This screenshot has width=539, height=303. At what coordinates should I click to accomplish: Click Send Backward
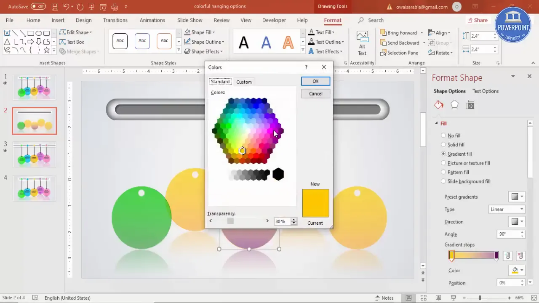coord(400,43)
